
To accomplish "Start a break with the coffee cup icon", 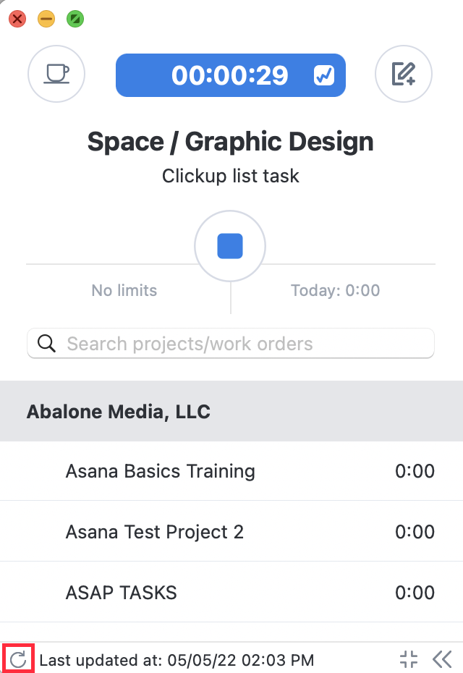I will point(56,74).
